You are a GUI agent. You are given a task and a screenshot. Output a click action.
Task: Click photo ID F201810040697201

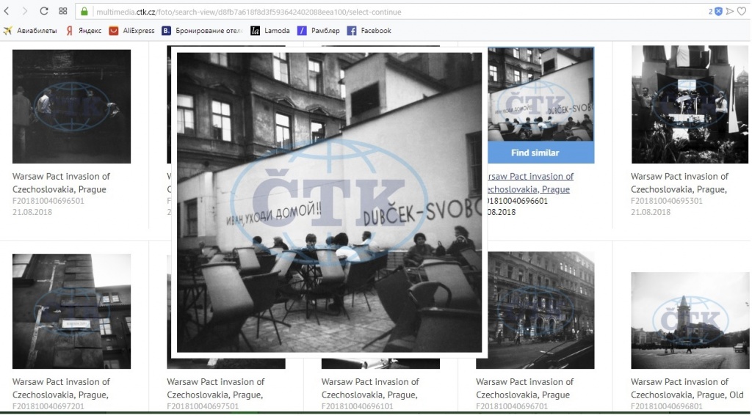point(48,406)
